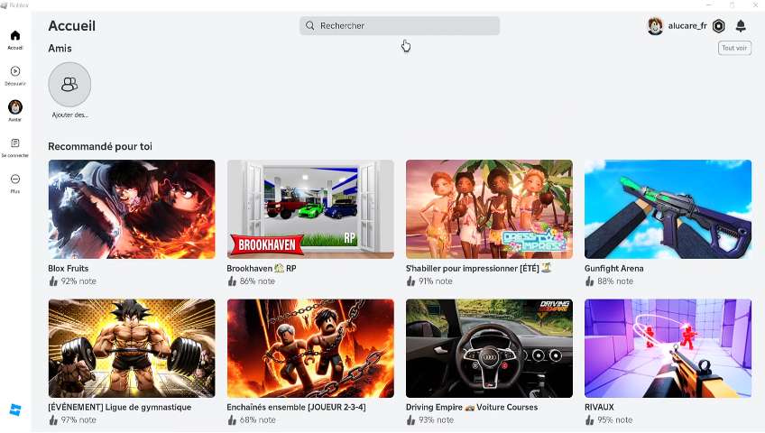Image resolution: width=765 pixels, height=433 pixels.
Task: Open the Blox Fruits game thumbnail
Action: pyautogui.click(x=132, y=209)
